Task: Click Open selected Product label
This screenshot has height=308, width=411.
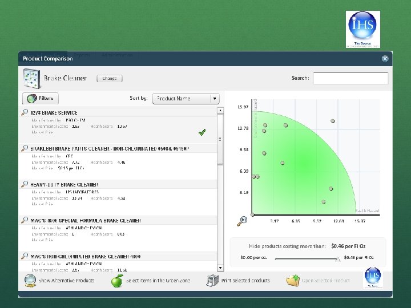Action: [x=326, y=281]
